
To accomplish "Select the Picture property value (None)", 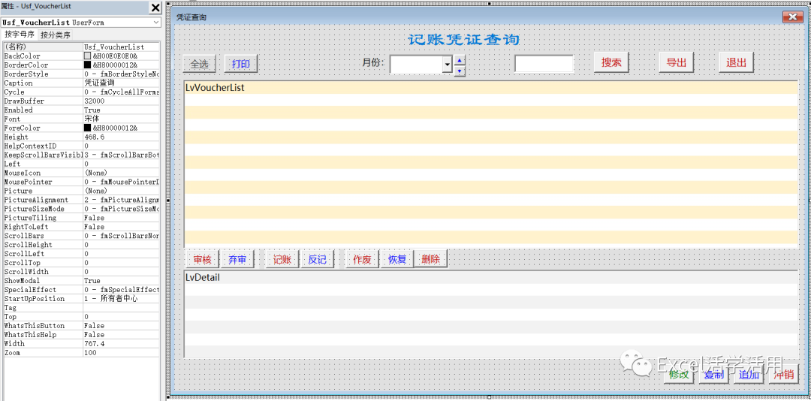I will 122,191.
